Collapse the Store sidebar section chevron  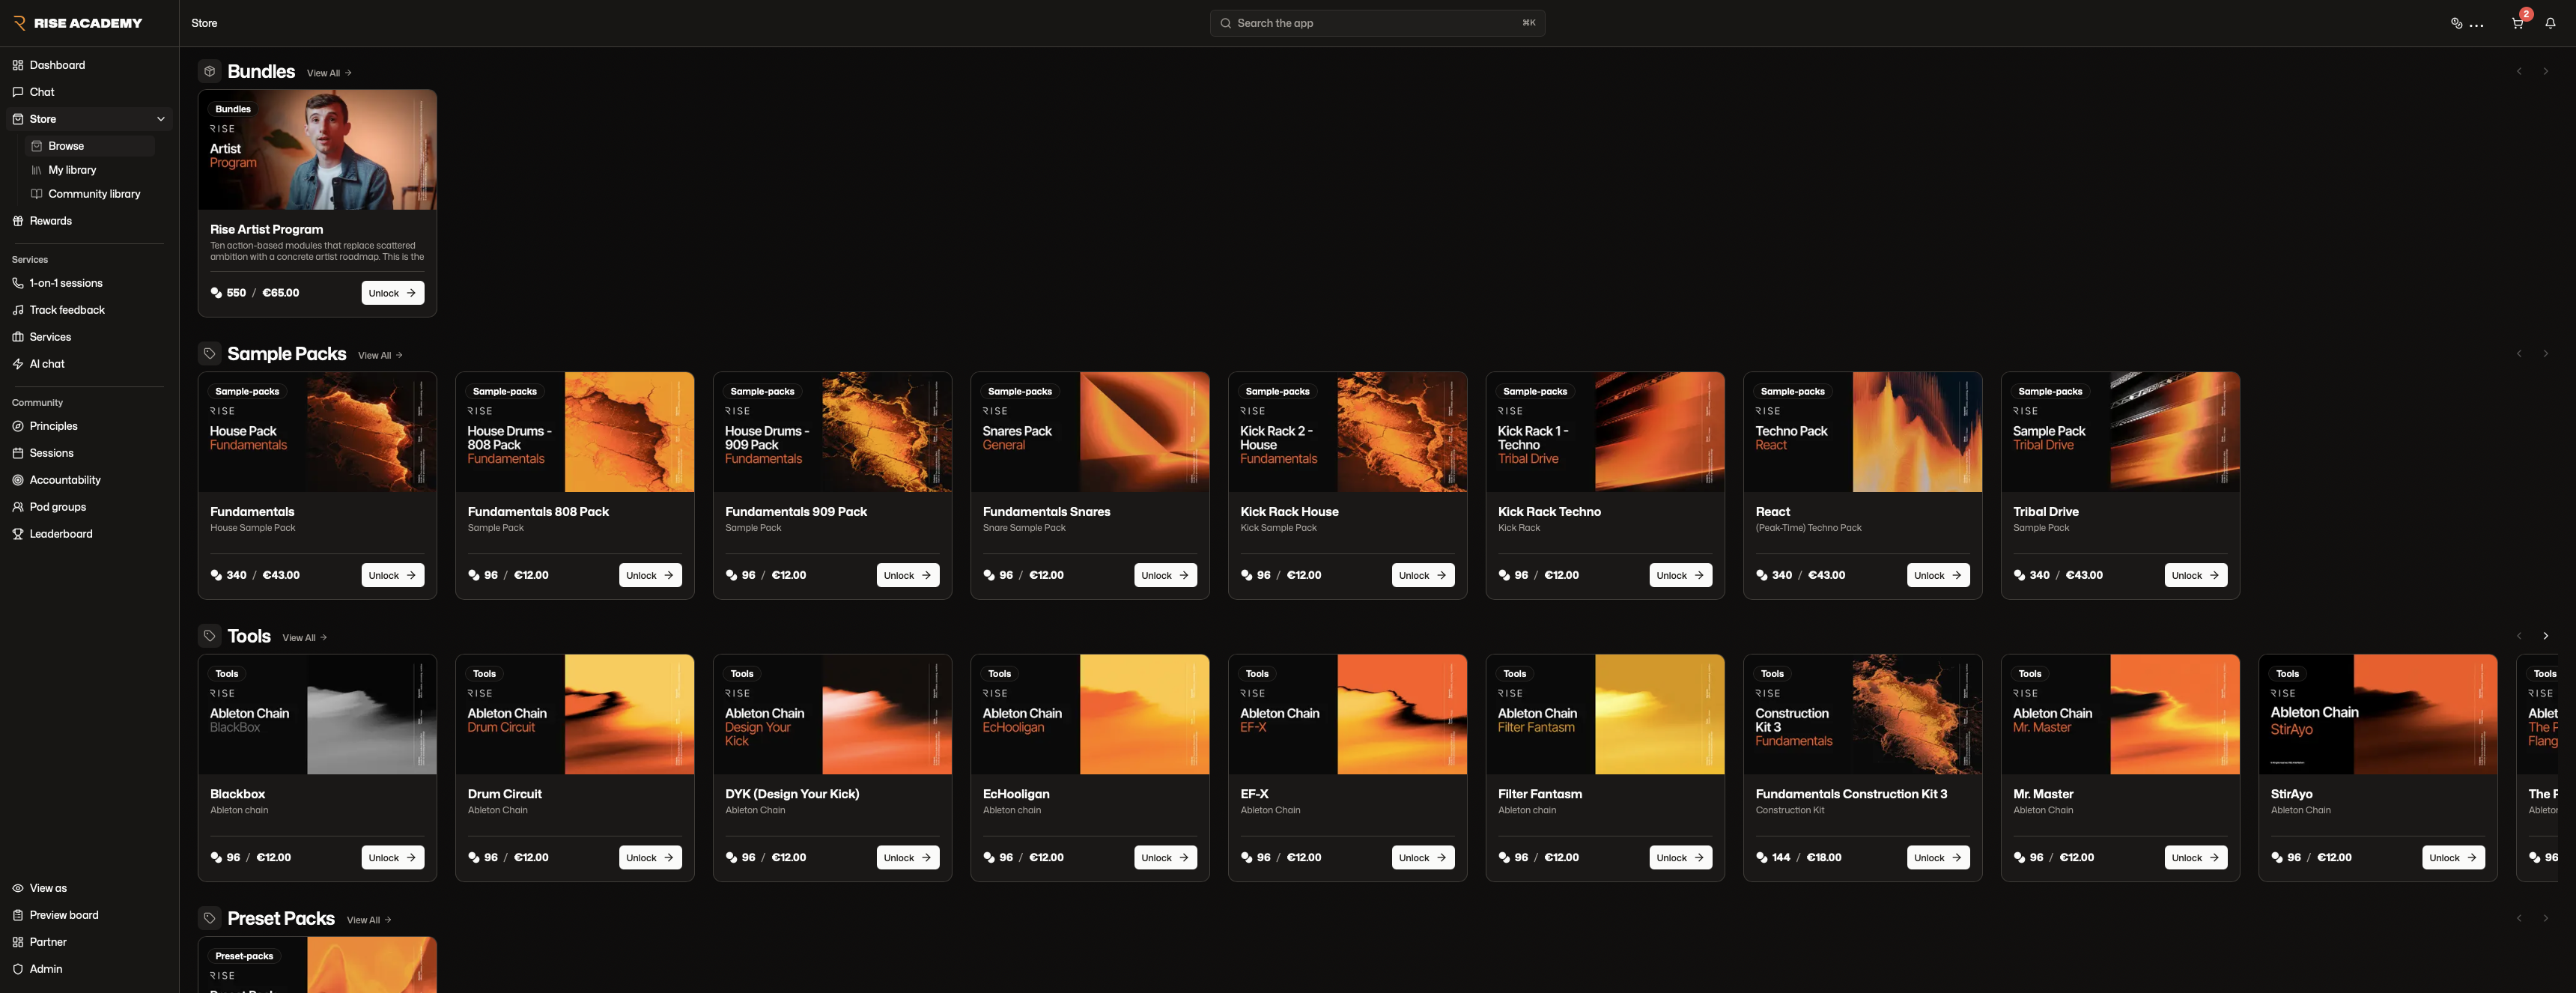pos(160,119)
